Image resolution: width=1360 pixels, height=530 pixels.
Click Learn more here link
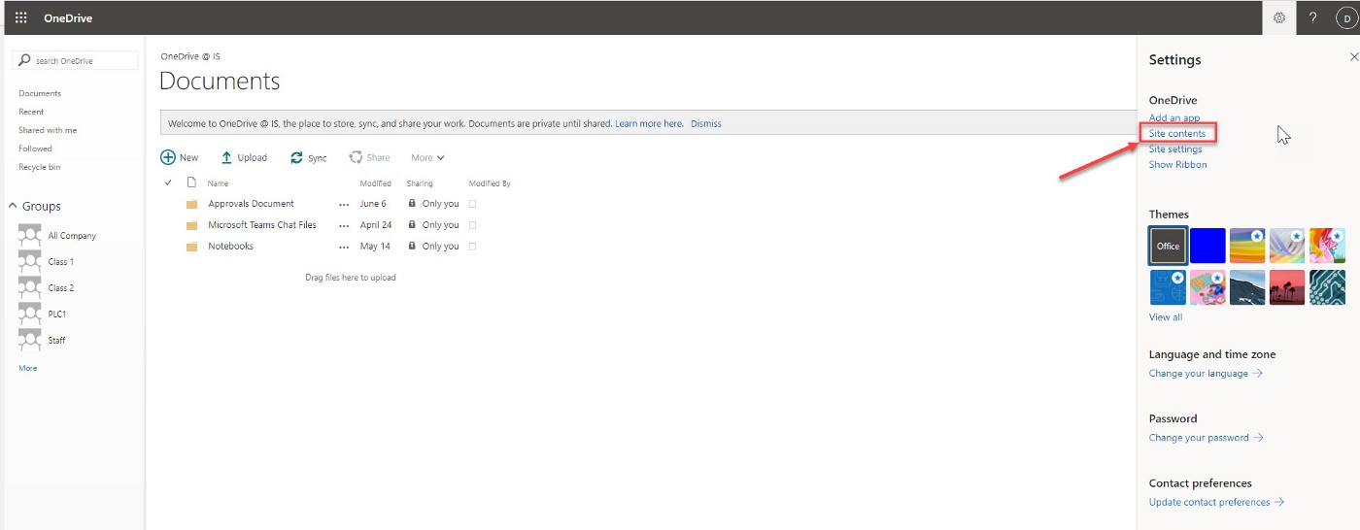pyautogui.click(x=649, y=123)
